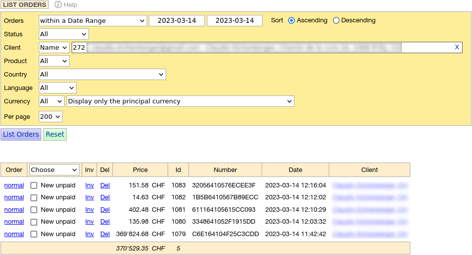
Task: Open the Country dropdown
Action: coord(102,75)
